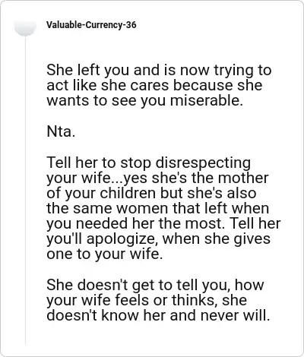304x357 pixels.
Task: Click the commenter's gray avatar icon
Action: (25, 28)
